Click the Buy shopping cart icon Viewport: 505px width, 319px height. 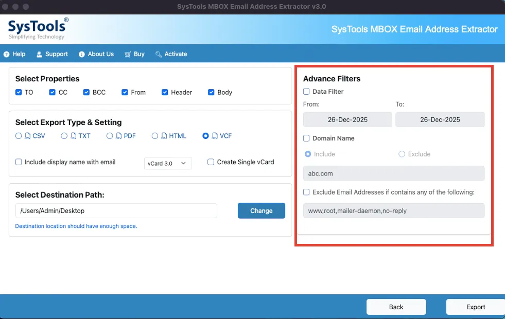tap(128, 55)
